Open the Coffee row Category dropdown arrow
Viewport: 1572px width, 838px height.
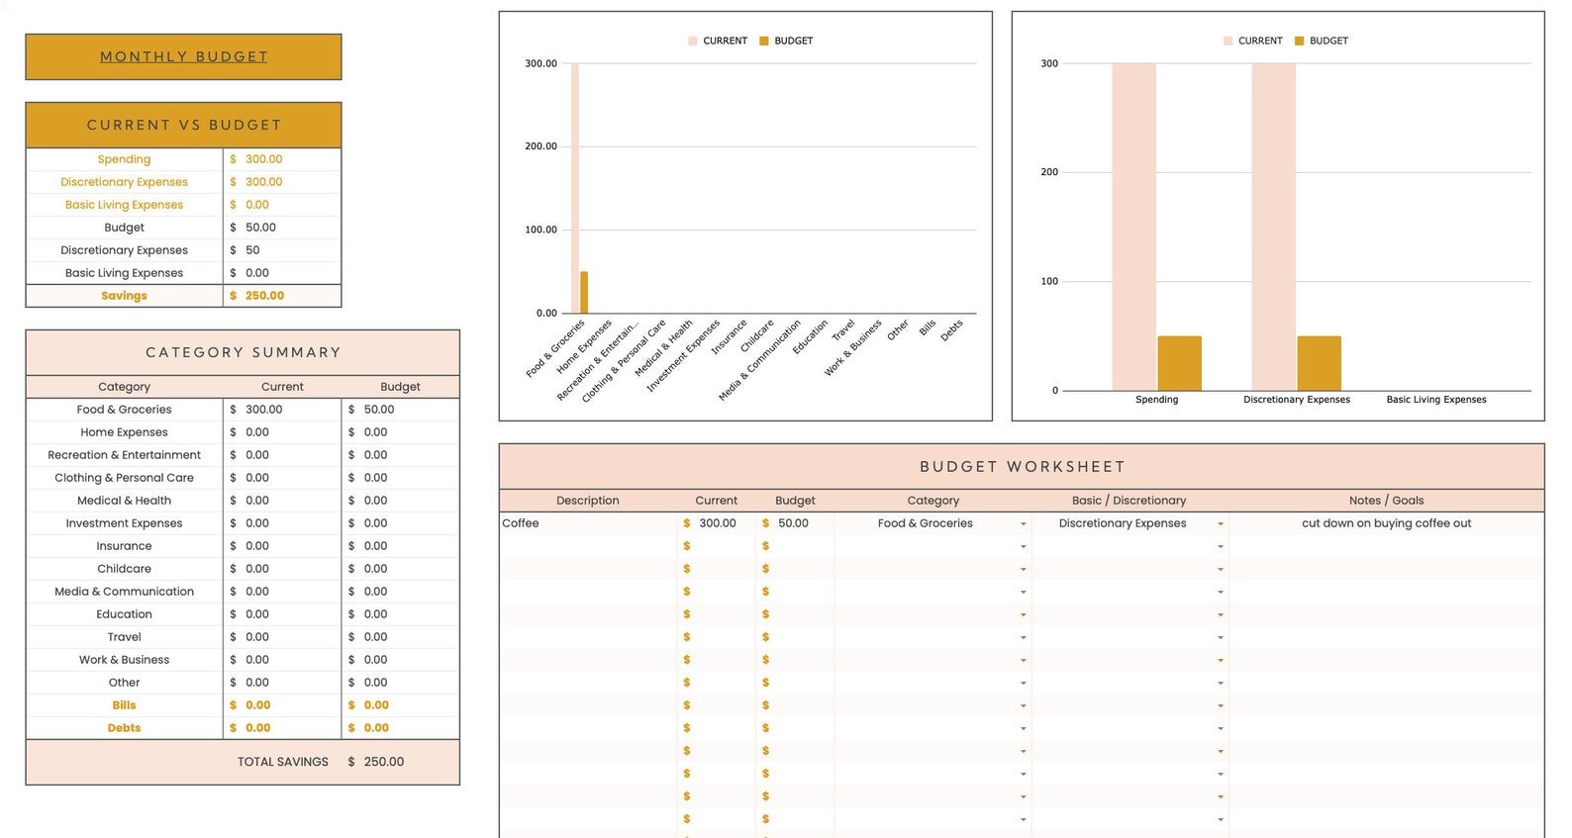pyautogui.click(x=1023, y=523)
